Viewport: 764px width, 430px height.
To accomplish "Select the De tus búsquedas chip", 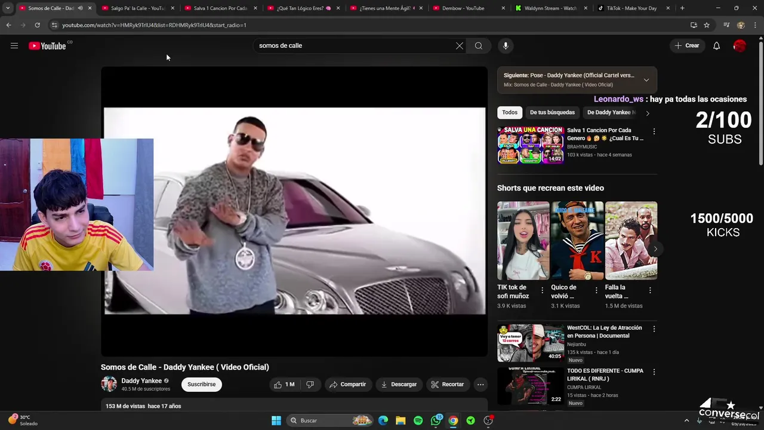I will click(552, 112).
